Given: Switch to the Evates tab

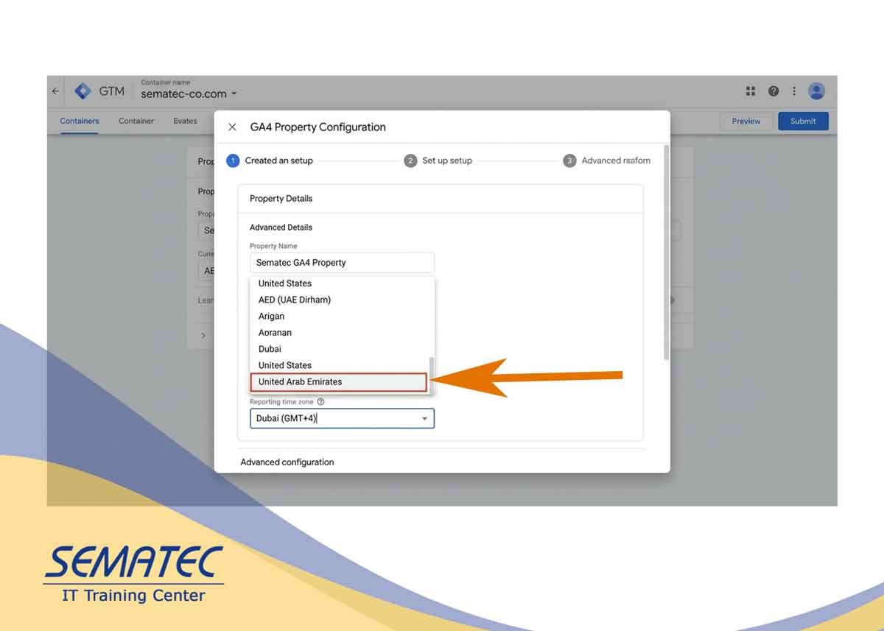Looking at the screenshot, I should (185, 121).
